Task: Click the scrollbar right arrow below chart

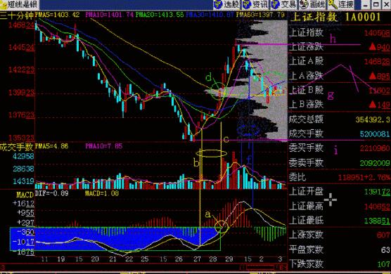Action: (283, 267)
